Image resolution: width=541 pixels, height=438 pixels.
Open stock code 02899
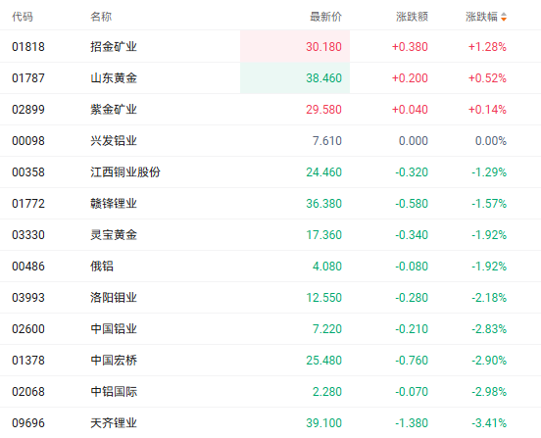pyautogui.click(x=28, y=110)
